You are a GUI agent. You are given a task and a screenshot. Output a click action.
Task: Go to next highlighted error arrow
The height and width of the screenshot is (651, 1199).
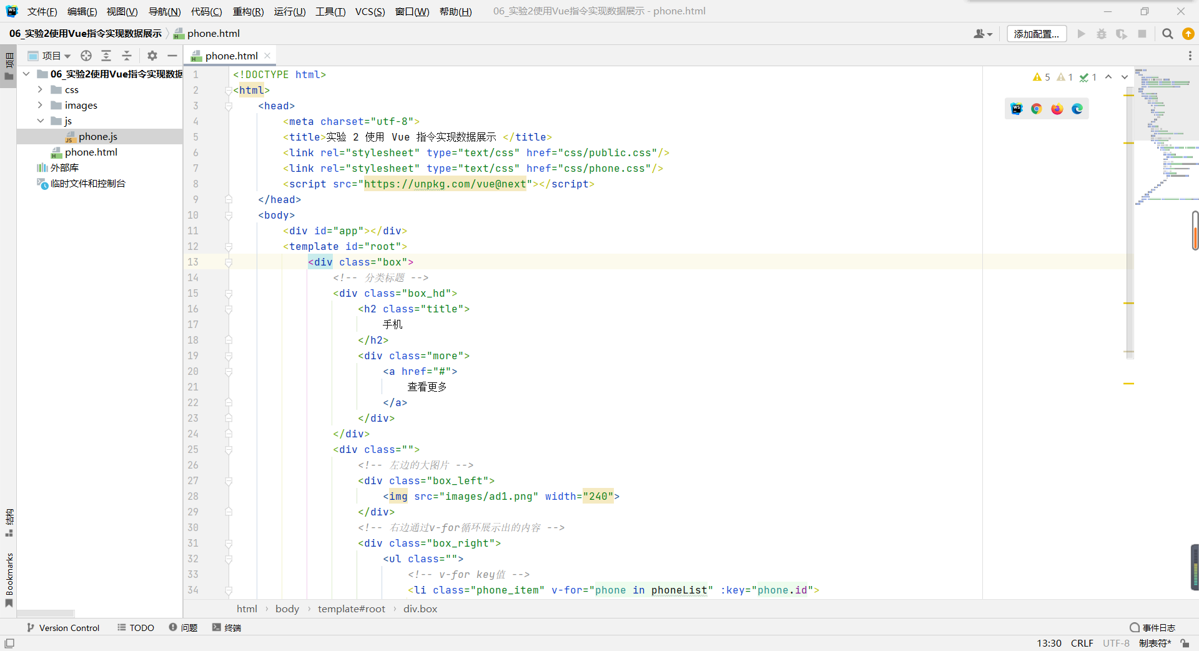pyautogui.click(x=1125, y=77)
